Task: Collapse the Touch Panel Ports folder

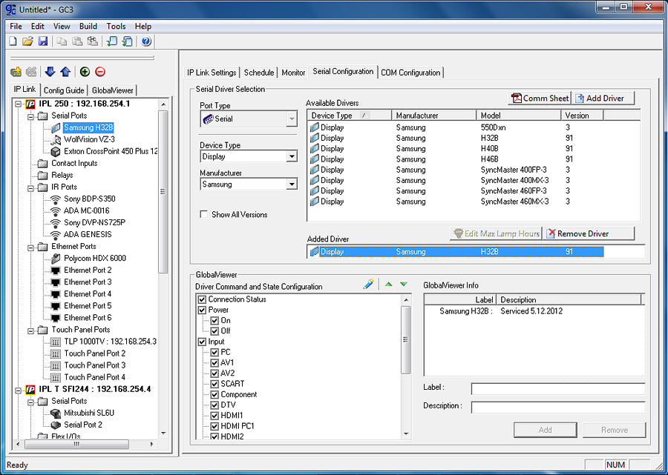Action: point(30,330)
